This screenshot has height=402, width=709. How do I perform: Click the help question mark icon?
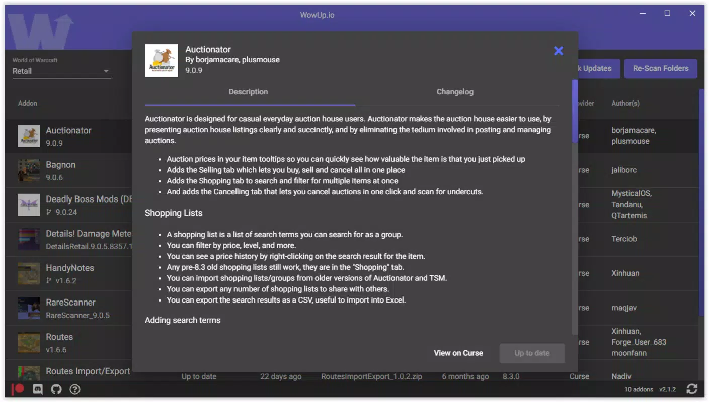coord(75,389)
